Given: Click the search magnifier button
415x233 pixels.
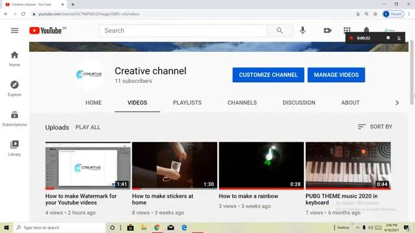Looking at the screenshot, I should 279,30.
